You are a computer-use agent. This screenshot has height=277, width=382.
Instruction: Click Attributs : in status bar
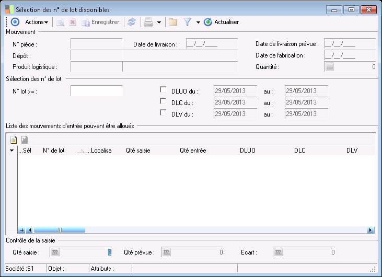pyautogui.click(x=102, y=269)
